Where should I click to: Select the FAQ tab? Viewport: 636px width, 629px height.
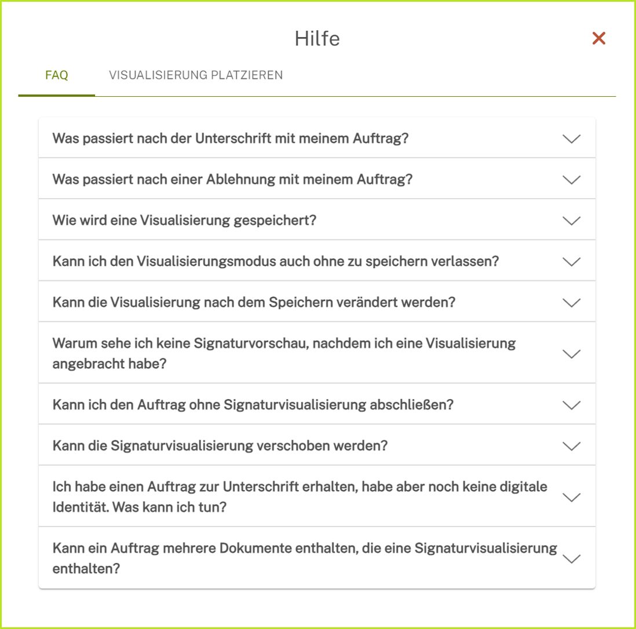click(56, 75)
